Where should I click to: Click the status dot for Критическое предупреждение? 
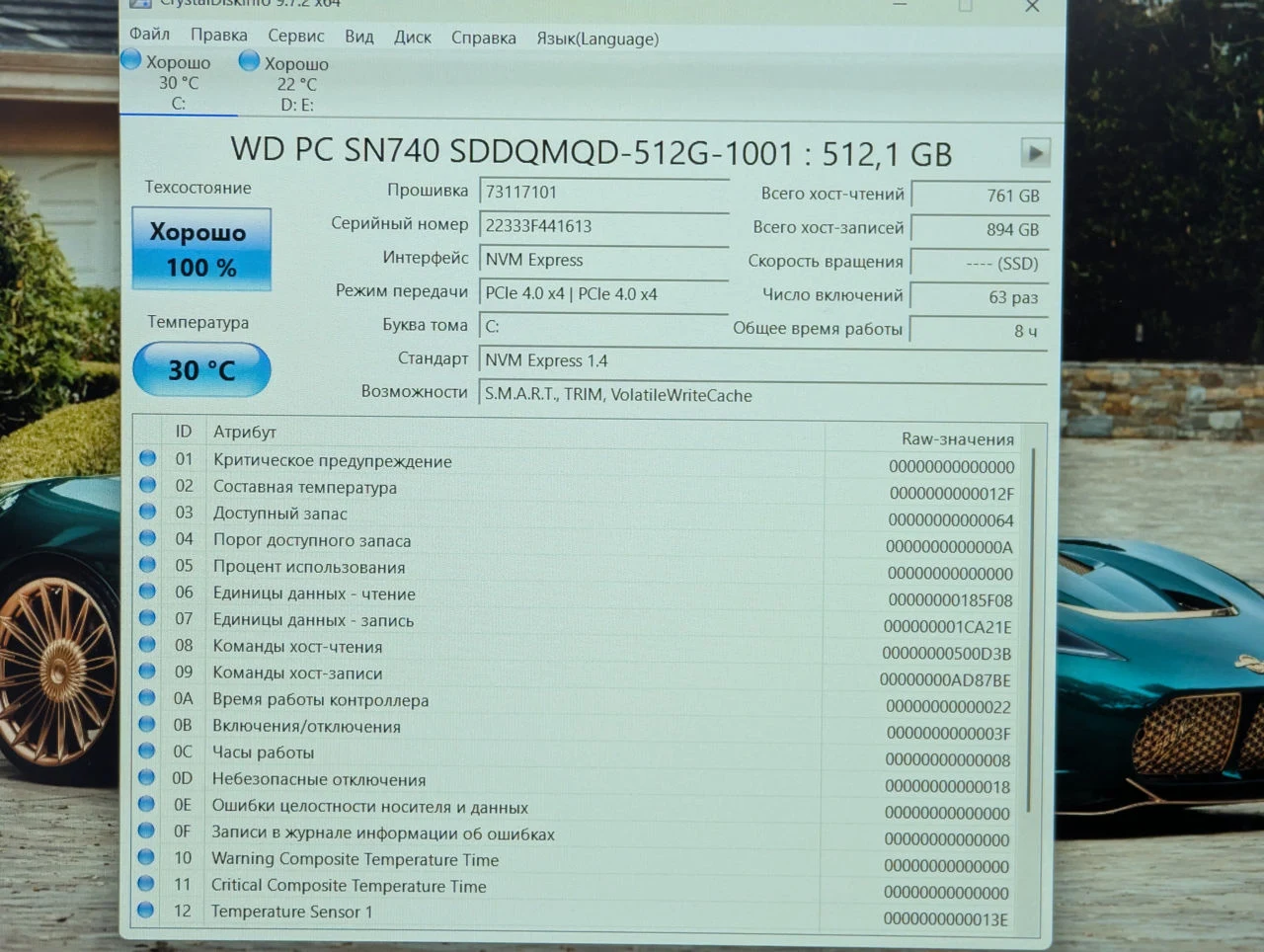pyautogui.click(x=148, y=458)
